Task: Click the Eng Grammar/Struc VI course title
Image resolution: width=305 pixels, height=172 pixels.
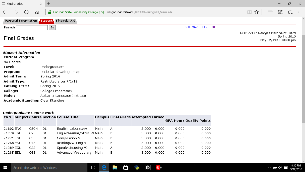Action: click(75, 133)
